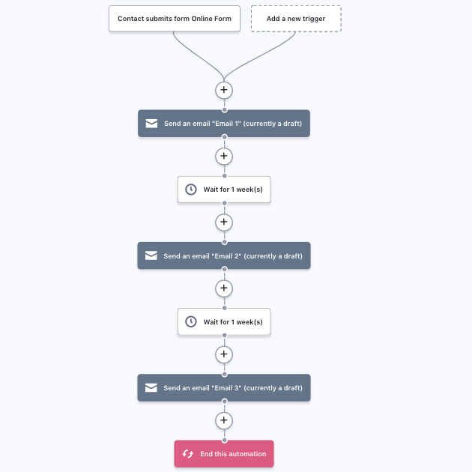Click plus button below Email 2 step
The image size is (472, 472).
click(223, 288)
